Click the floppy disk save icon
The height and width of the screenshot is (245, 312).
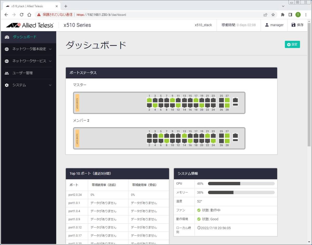(x=294, y=25)
